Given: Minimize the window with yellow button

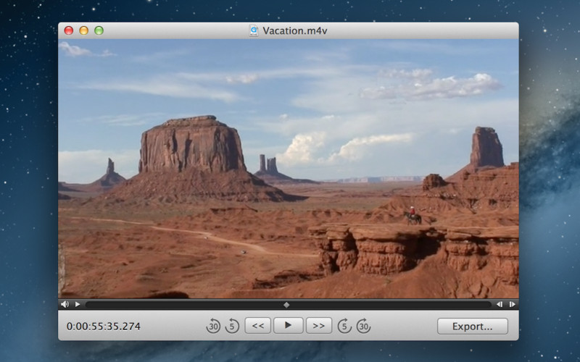Looking at the screenshot, I should (x=84, y=30).
